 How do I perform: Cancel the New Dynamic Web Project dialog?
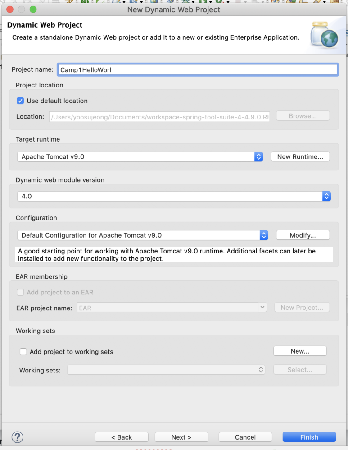(245, 437)
